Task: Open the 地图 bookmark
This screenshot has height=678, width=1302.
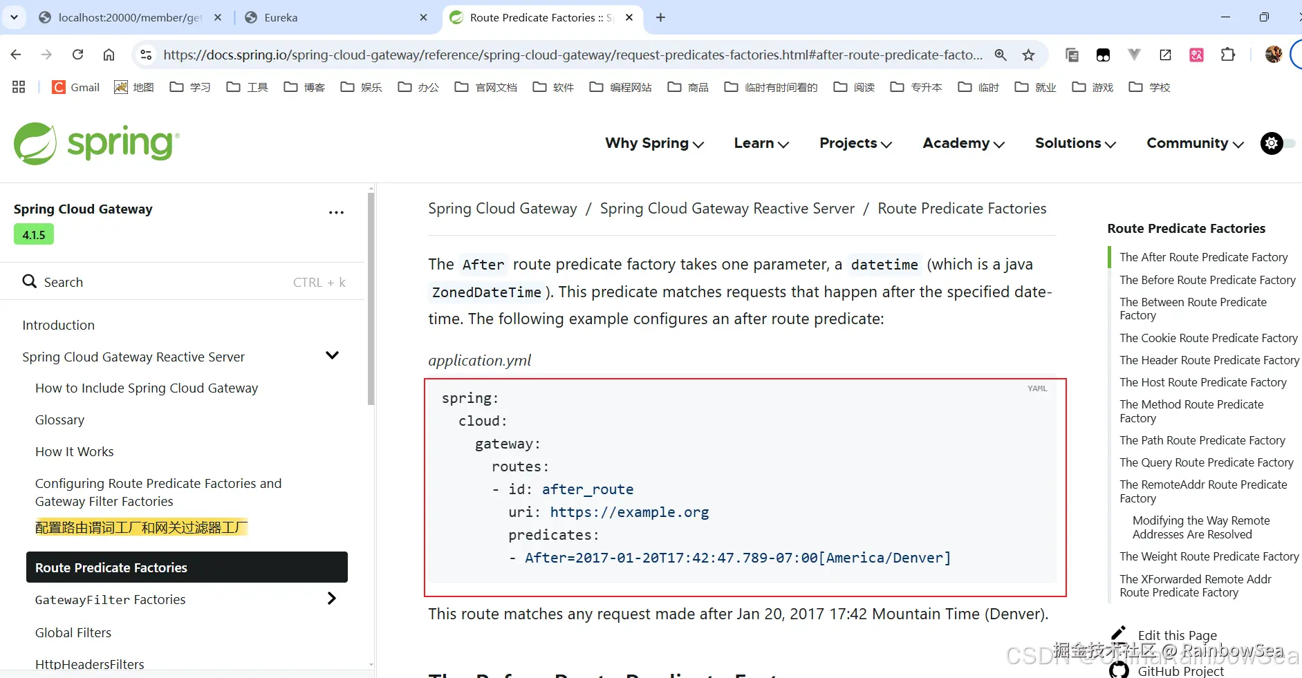Action: point(134,87)
